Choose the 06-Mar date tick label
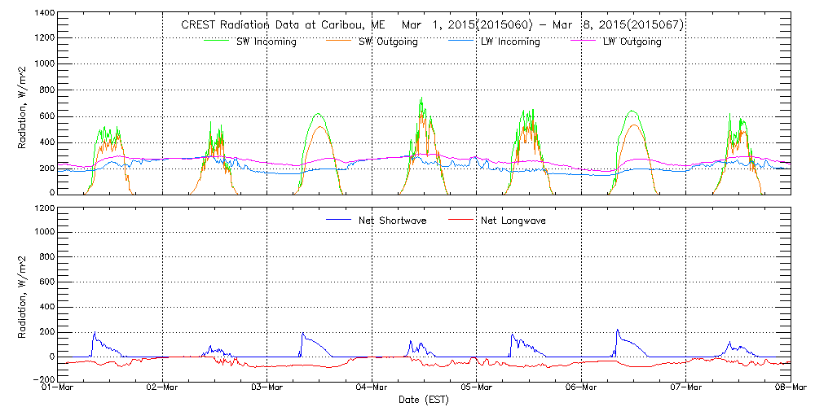This screenshot has width=815, height=407. pos(581,388)
